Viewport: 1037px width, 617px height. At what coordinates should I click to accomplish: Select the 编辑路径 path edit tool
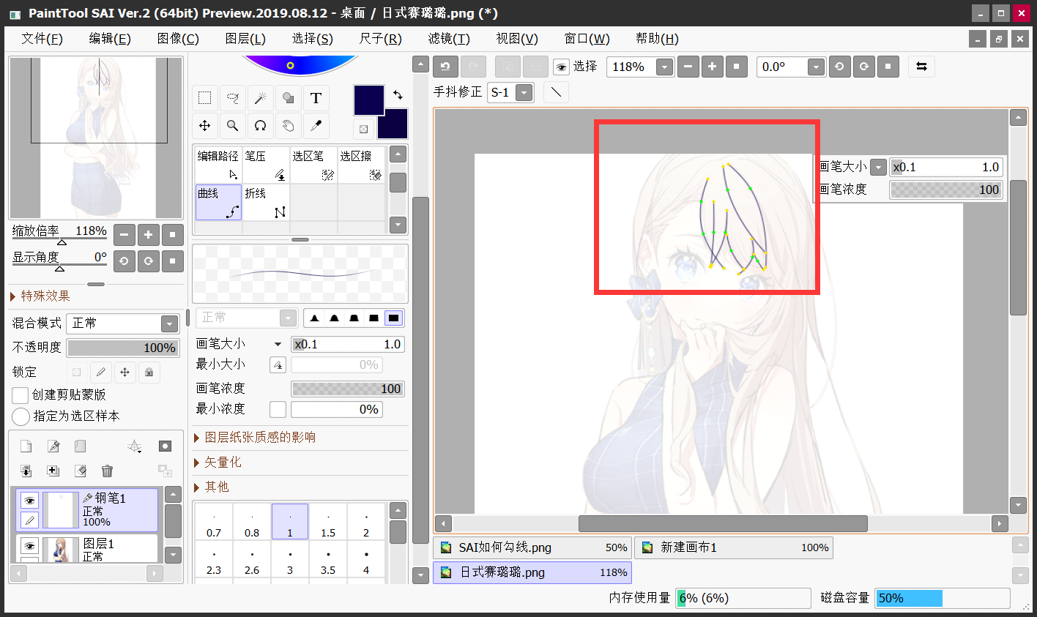pyautogui.click(x=218, y=165)
